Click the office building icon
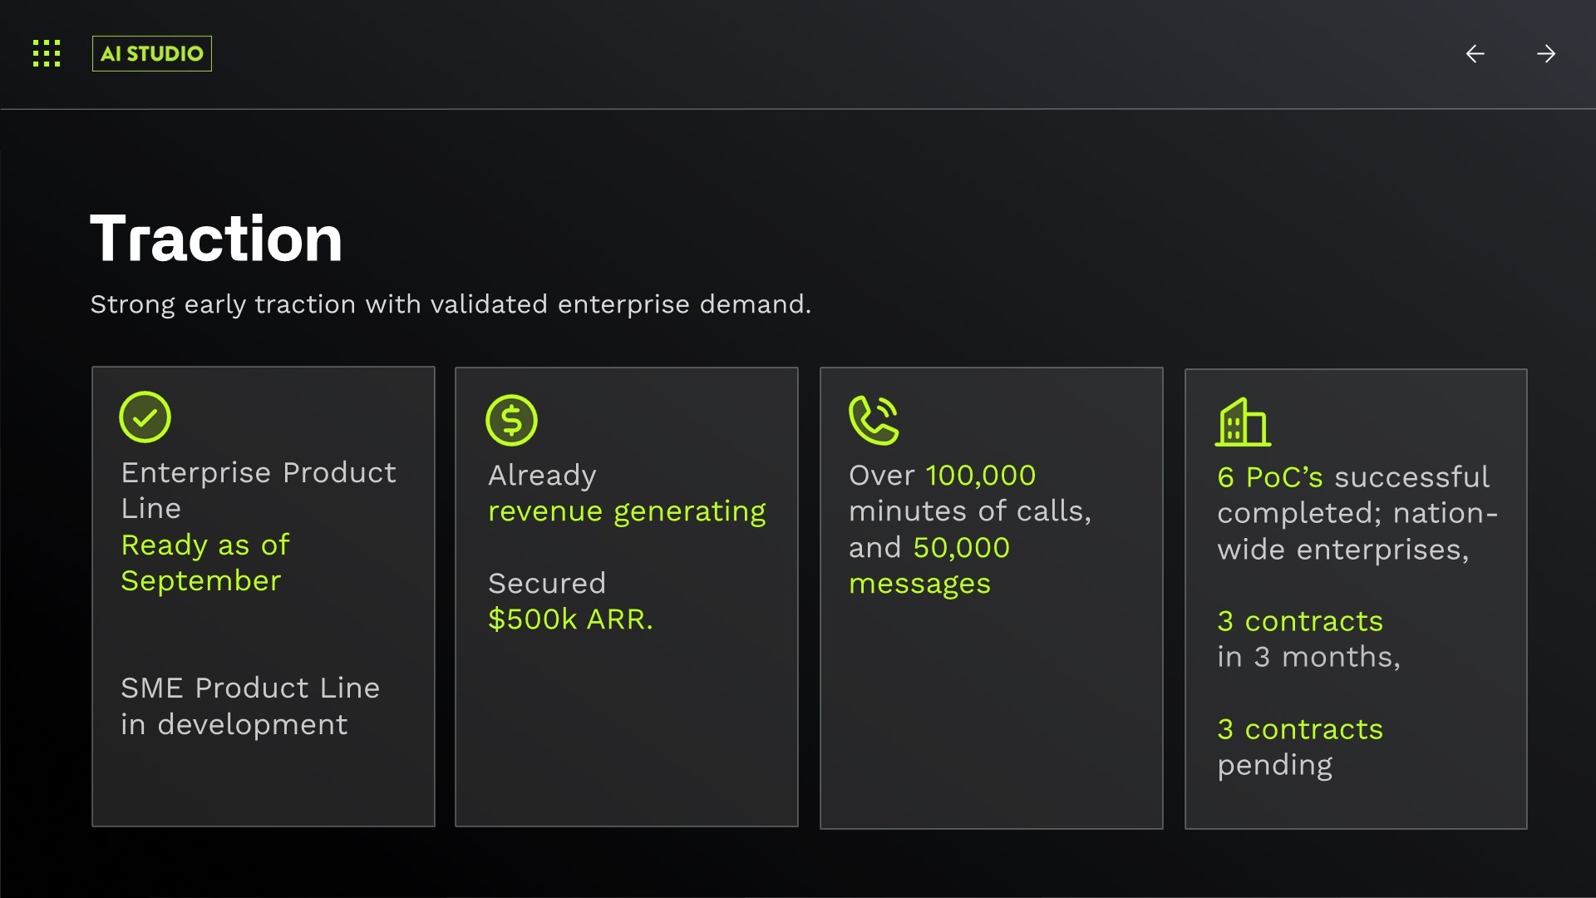 [x=1243, y=422]
